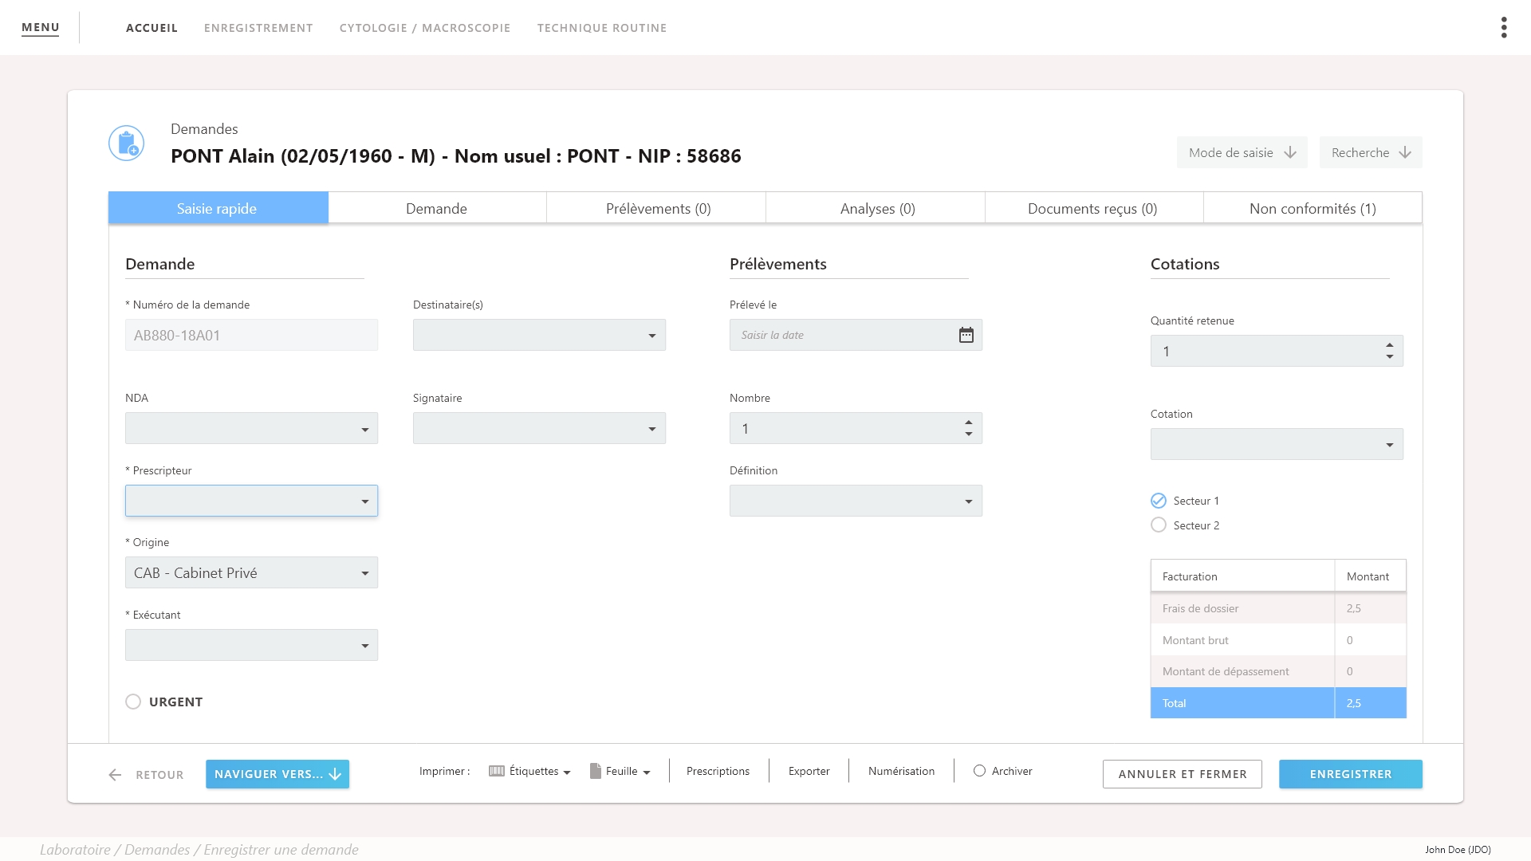Go to ACCUEIL in the navigation bar
Image resolution: width=1531 pixels, height=861 pixels.
152,28
